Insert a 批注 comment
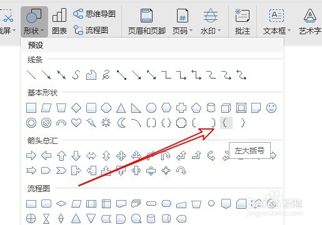The image size is (322, 225). tap(243, 22)
